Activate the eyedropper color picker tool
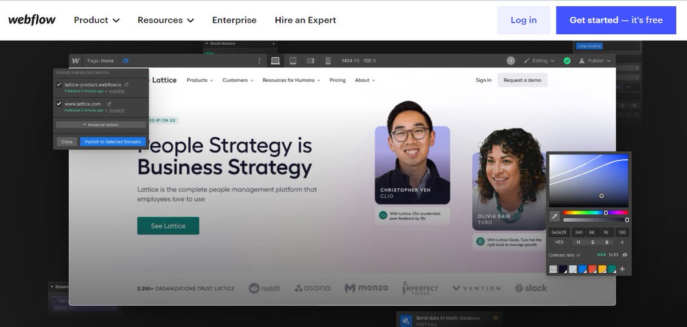Viewport: 687px width, 327px height. [x=554, y=216]
